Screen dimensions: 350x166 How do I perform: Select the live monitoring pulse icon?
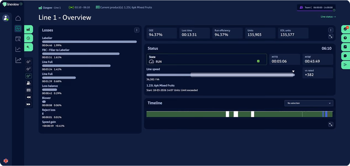18,28
